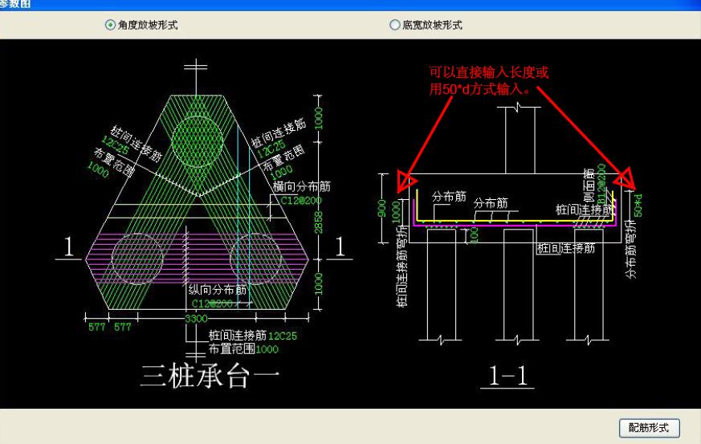Image resolution: width=701 pixels, height=444 pixels.
Task: Click the 1-1 section title
Action: coord(508,376)
